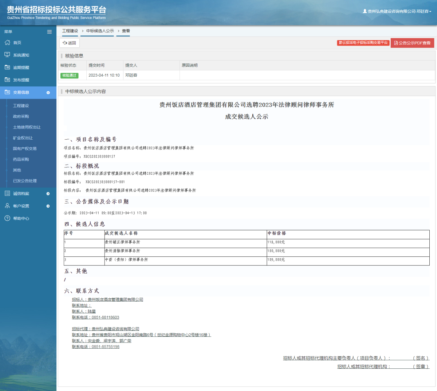The height and width of the screenshot is (391, 437).
Task: Click the home icon beside 首页
Action: click(x=7, y=42)
